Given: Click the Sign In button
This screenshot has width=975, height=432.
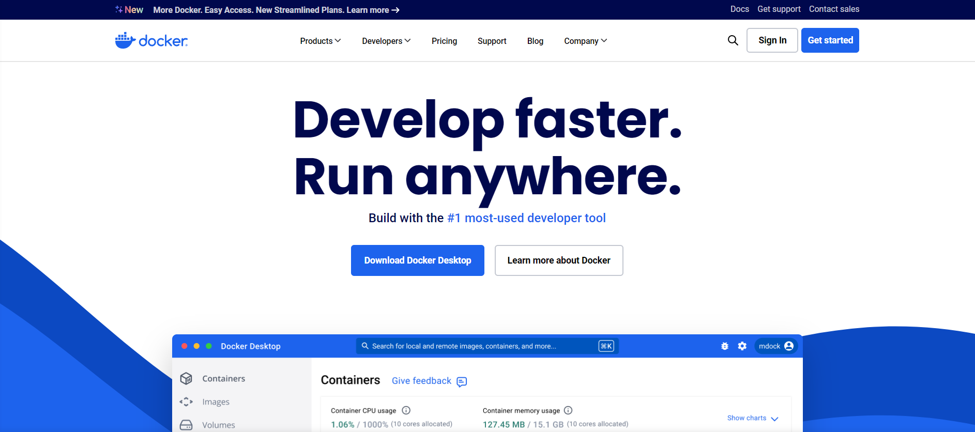Looking at the screenshot, I should click(x=772, y=40).
